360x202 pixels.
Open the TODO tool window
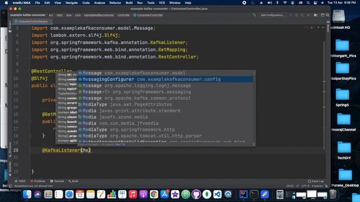tap(20, 181)
